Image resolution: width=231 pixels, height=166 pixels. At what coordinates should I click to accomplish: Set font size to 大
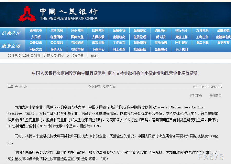(x=17, y=87)
